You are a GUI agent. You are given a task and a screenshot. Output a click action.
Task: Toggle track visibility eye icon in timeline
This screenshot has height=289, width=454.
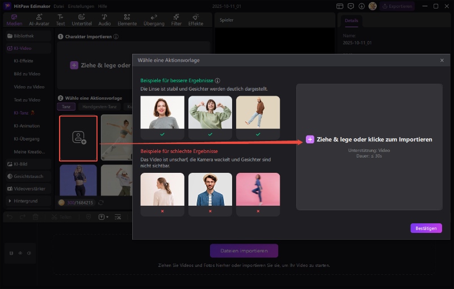click(x=20, y=253)
